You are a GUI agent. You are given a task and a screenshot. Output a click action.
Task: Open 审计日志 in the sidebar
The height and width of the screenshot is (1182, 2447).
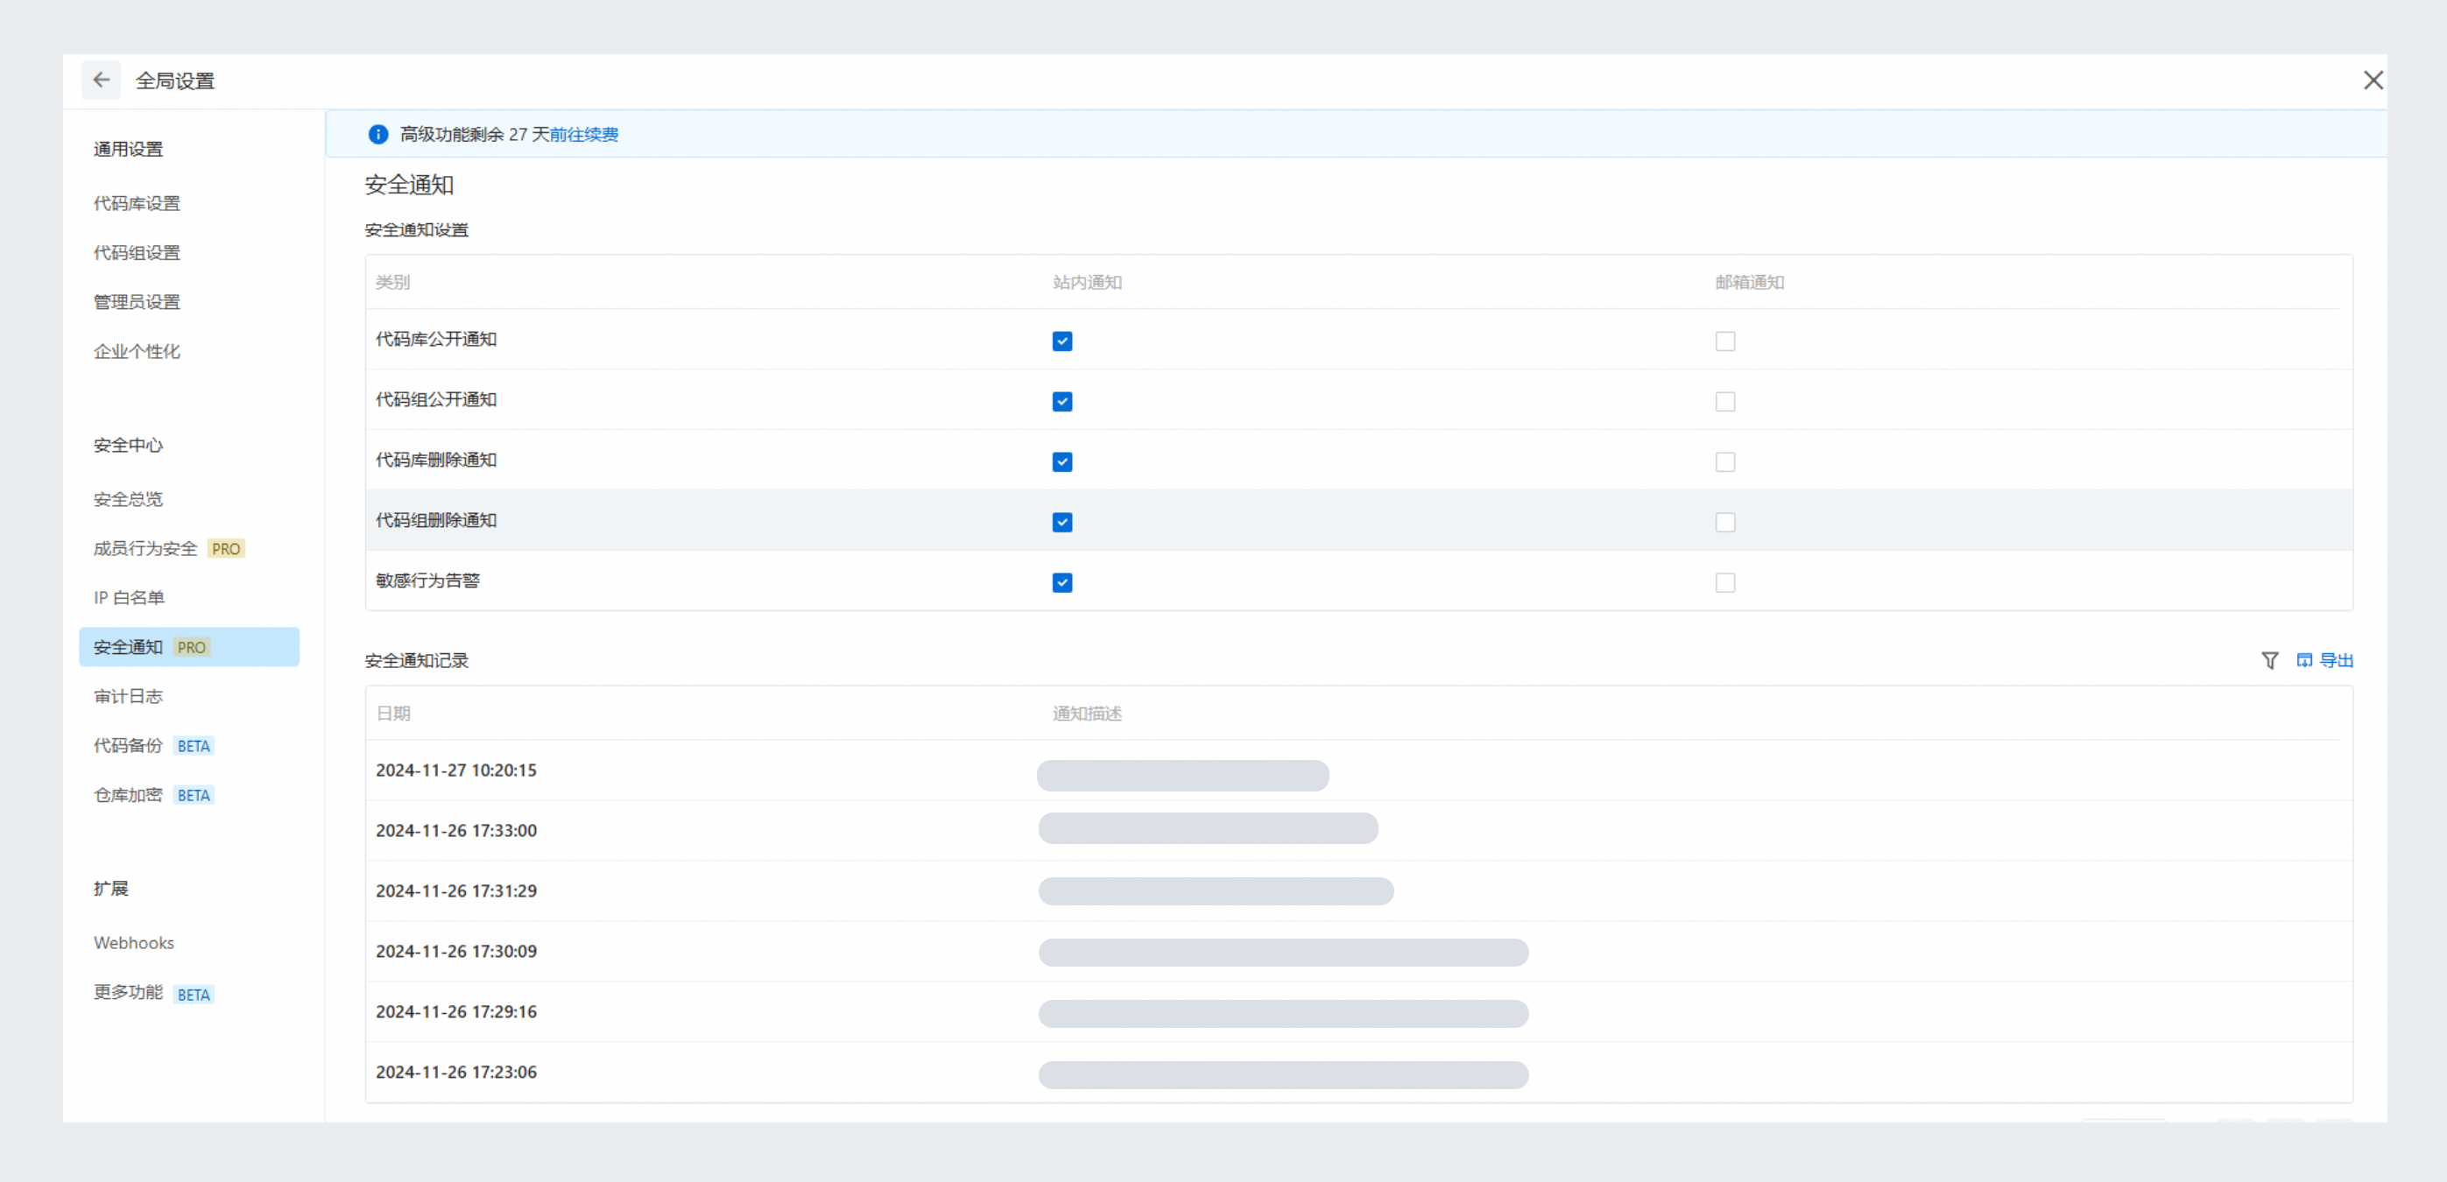128,697
